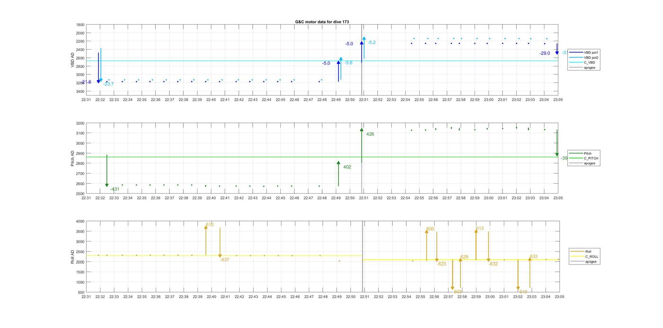Viewport: 663px width, 328px height.
Task: Click the '-632' roll data label
Action: point(493,264)
